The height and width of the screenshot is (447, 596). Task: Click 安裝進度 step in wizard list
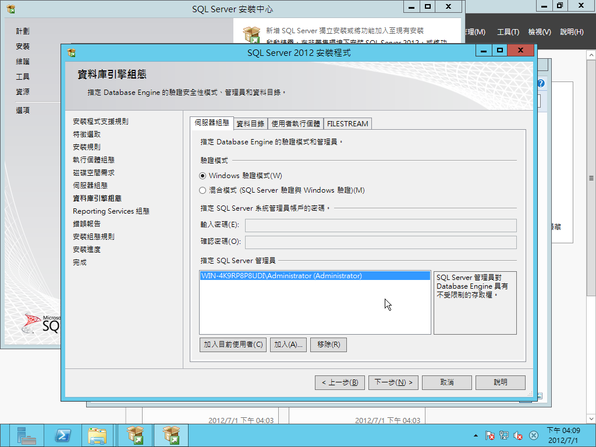[x=87, y=249]
